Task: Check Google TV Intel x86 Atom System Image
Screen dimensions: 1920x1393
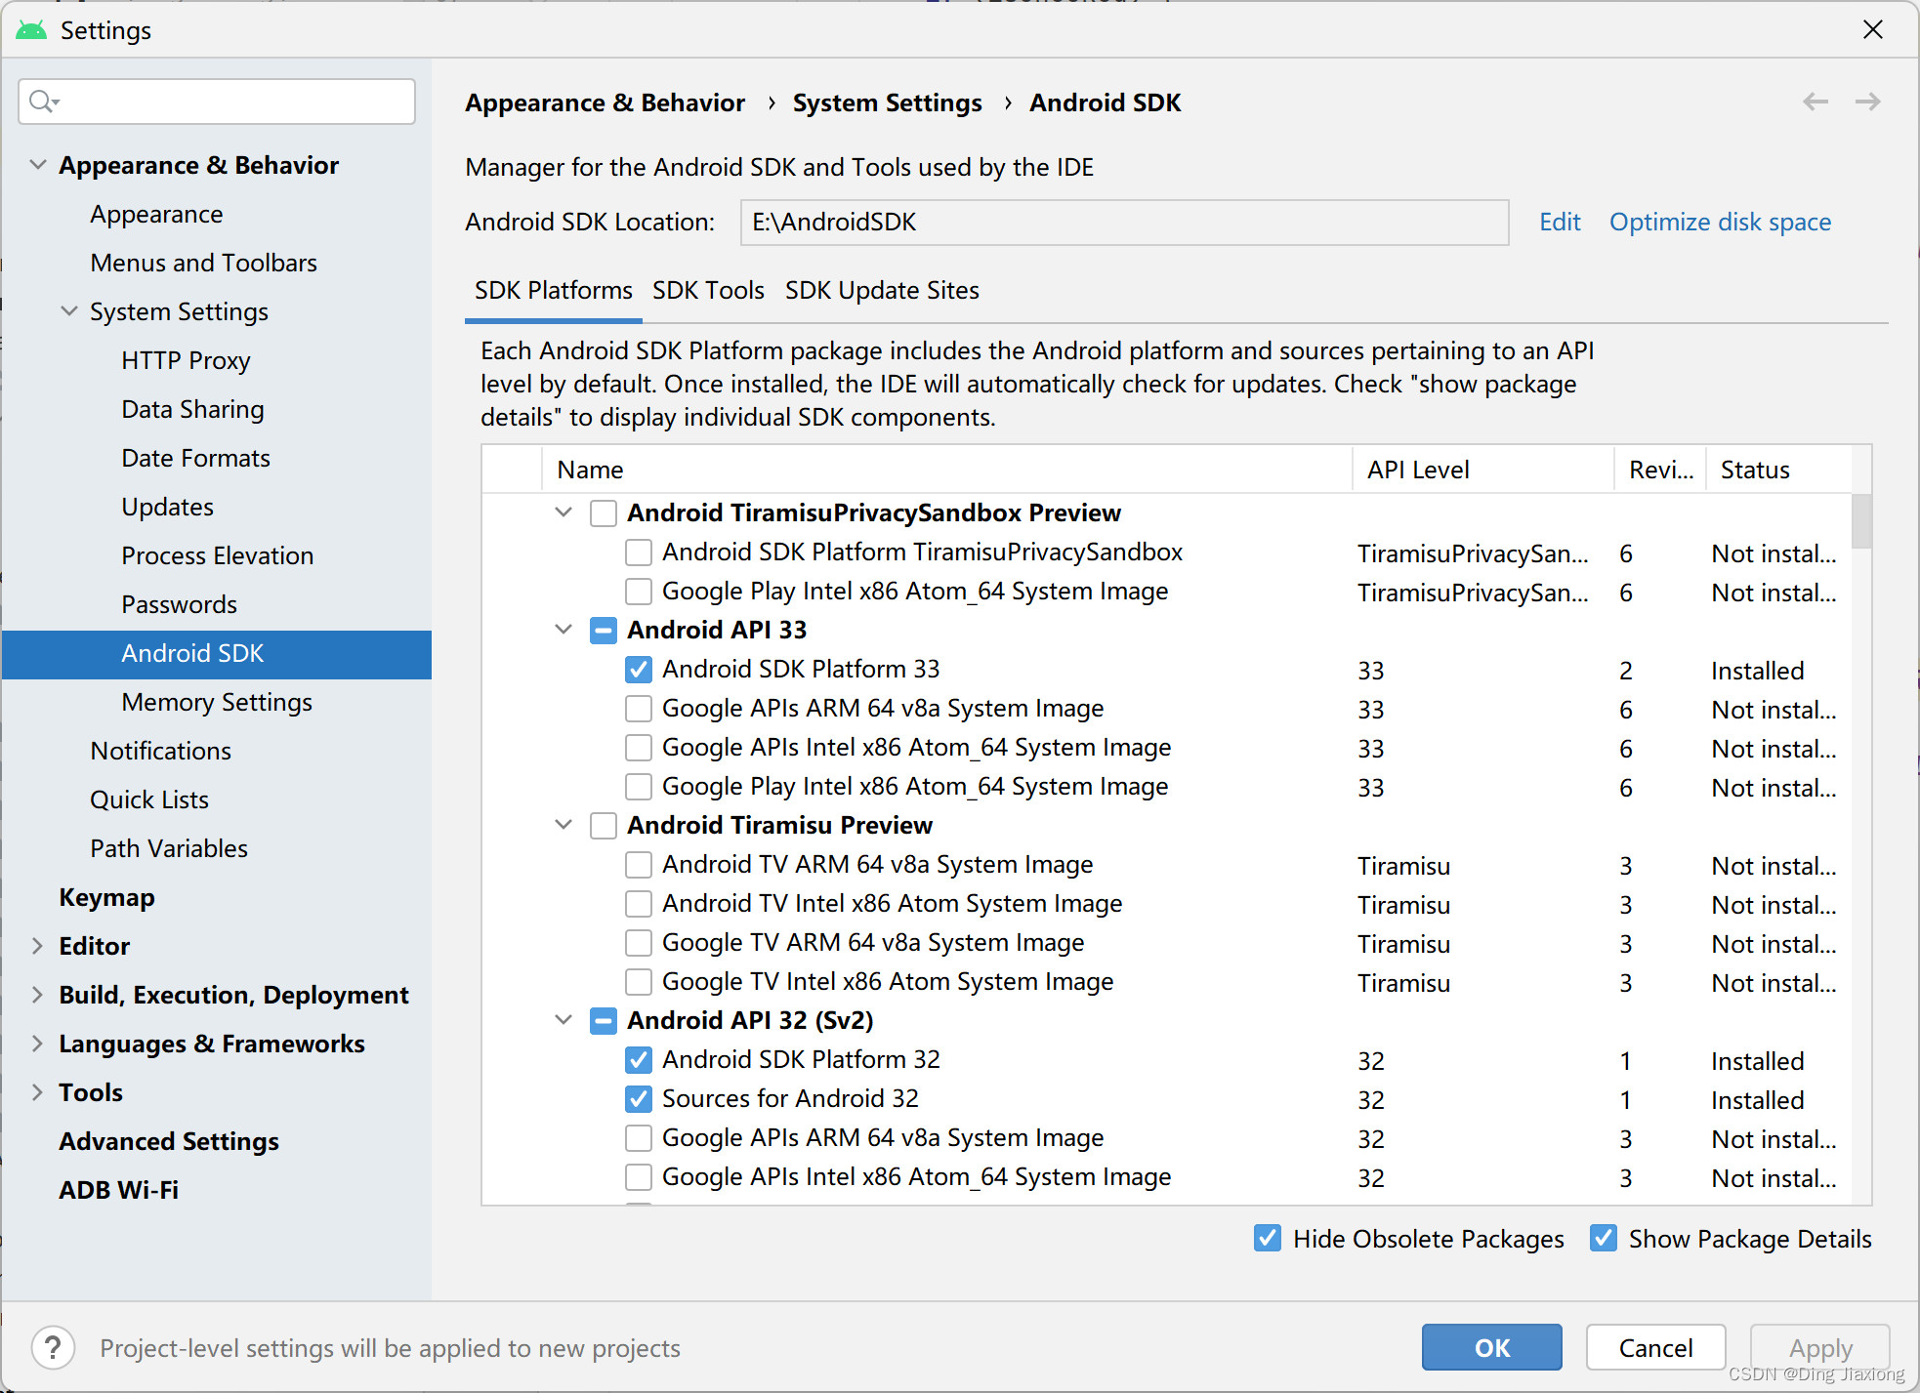Action: pos(639,982)
